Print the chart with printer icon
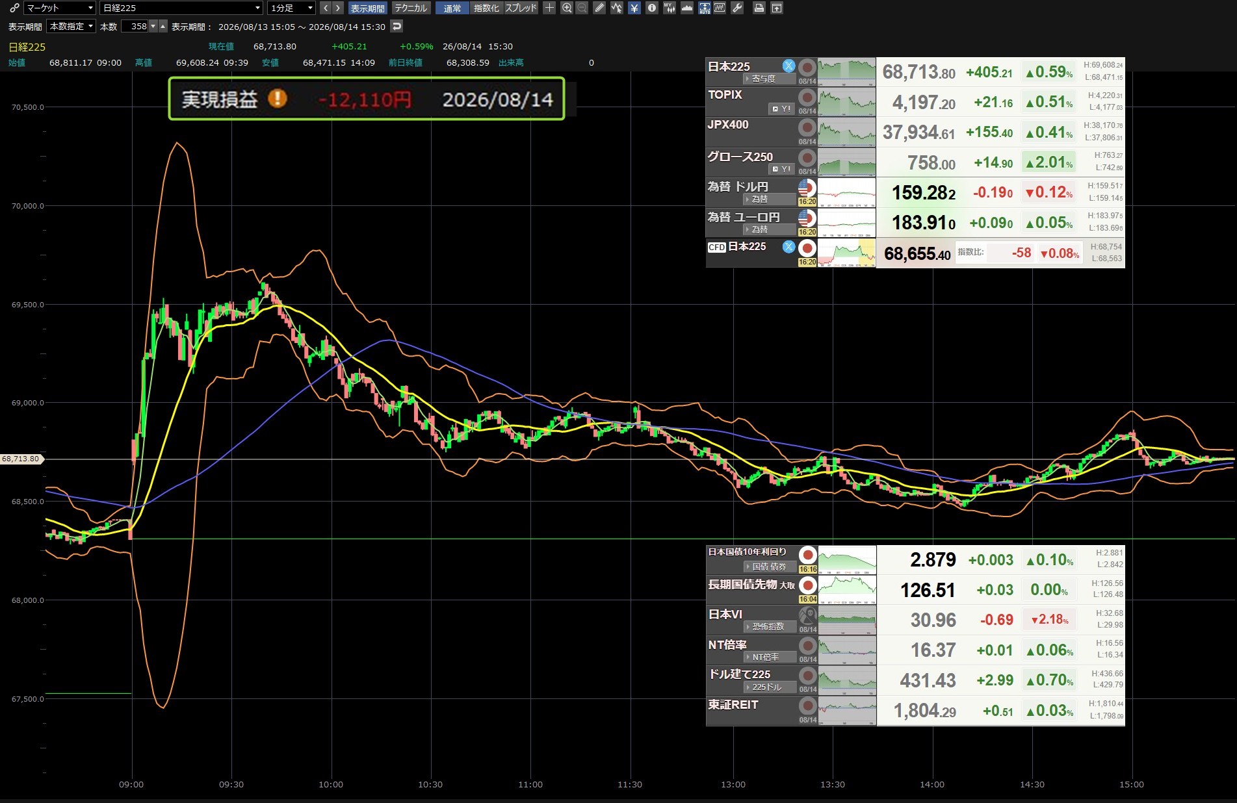 (759, 8)
